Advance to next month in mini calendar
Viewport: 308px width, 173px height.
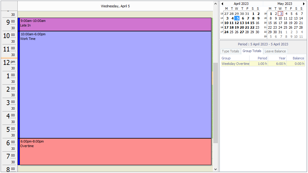pyautogui.click(x=303, y=4)
